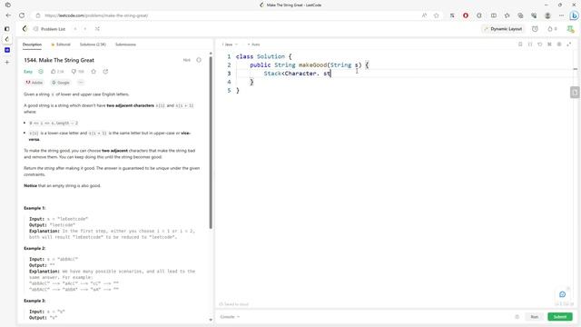The width and height of the screenshot is (581, 327).
Task: Open the Java language dropdown
Action: tap(230, 45)
